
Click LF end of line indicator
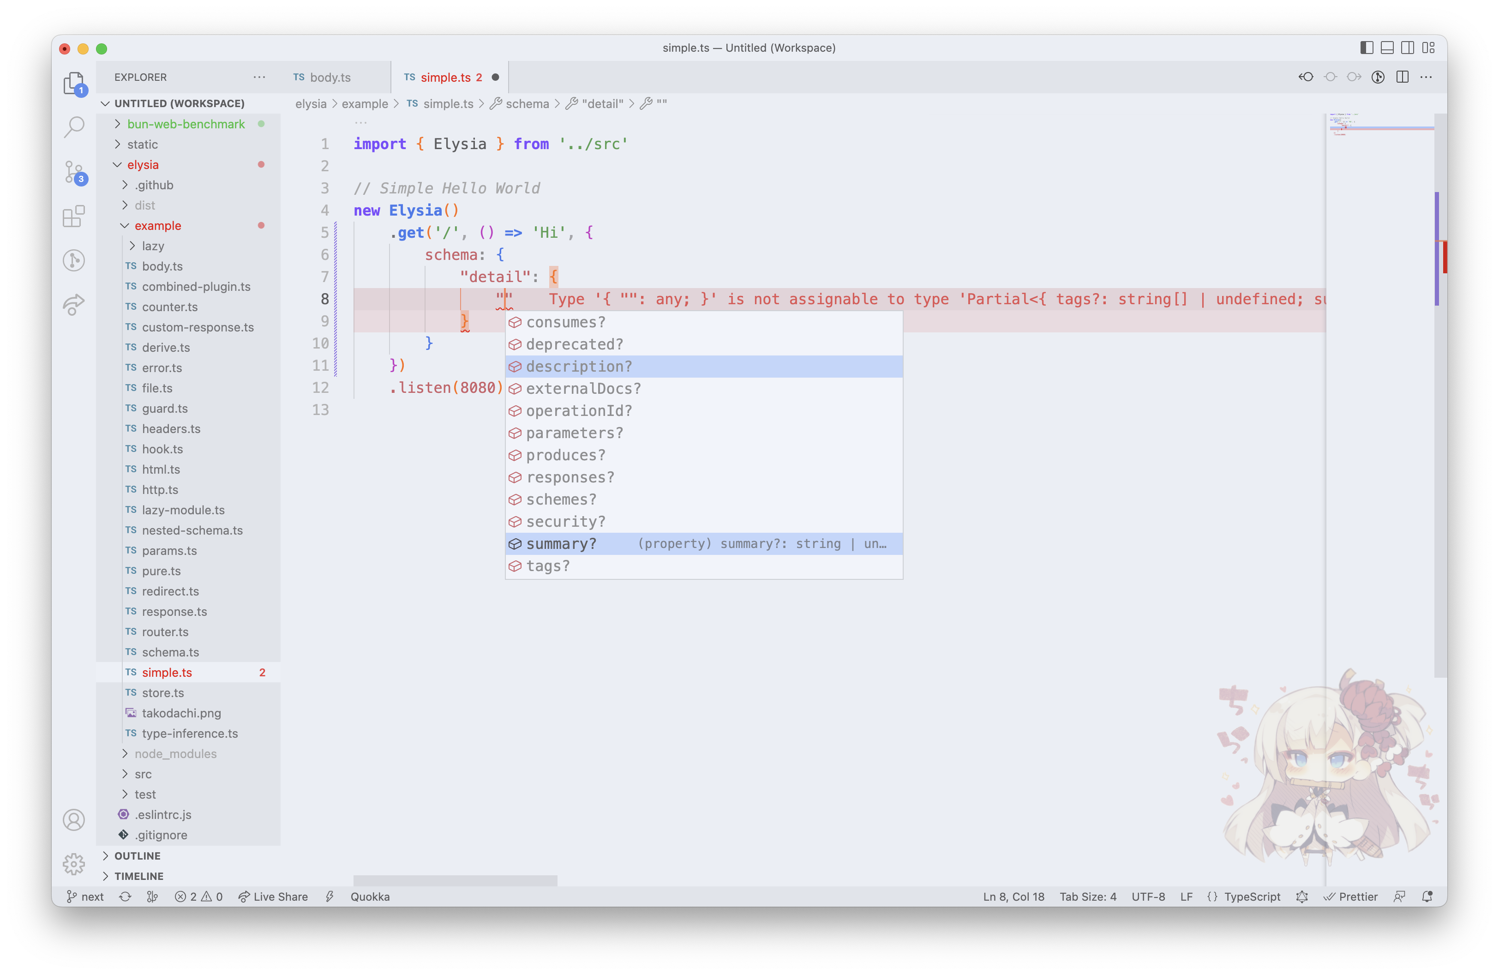(x=1186, y=896)
